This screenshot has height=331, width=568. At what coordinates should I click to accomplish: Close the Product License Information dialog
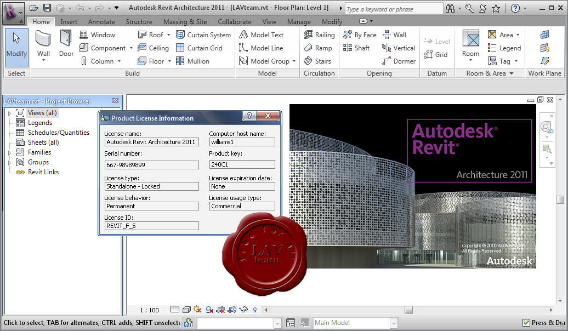click(268, 116)
